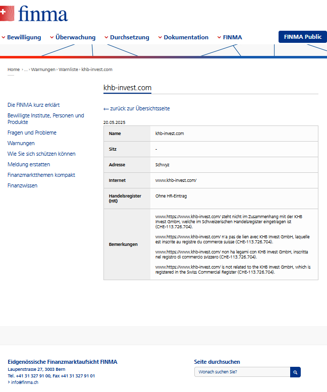Click Eidgenössische Finanzmarktaufsicht FINMA footer heading
Screen dimensions: 327x392
click(63, 362)
